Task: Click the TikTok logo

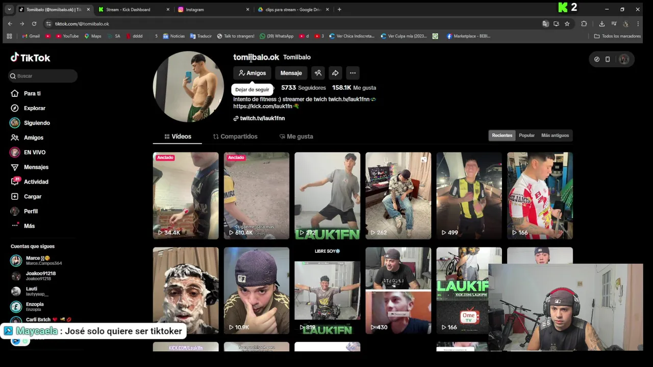Action: point(31,58)
